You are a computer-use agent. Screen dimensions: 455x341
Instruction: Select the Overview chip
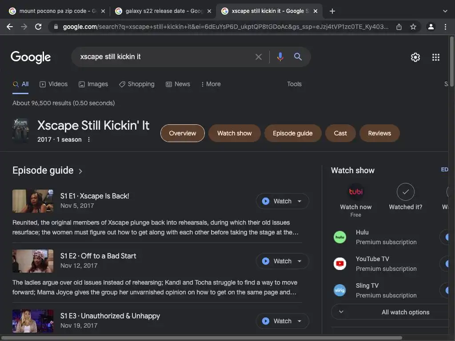183,133
